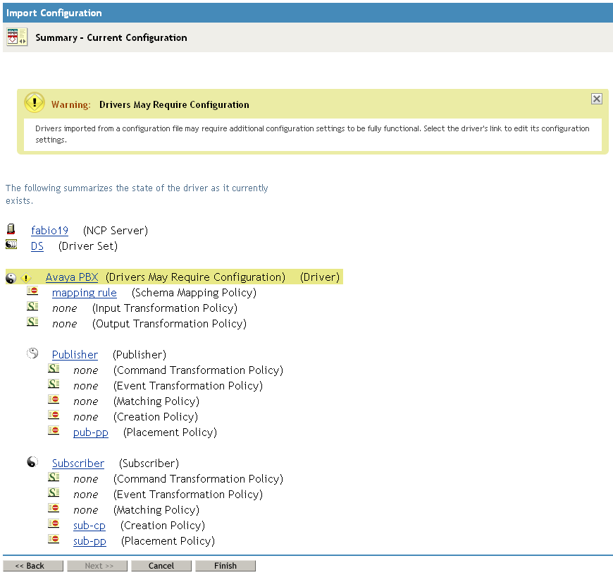Open the sub-pp placement policy link

click(89, 541)
